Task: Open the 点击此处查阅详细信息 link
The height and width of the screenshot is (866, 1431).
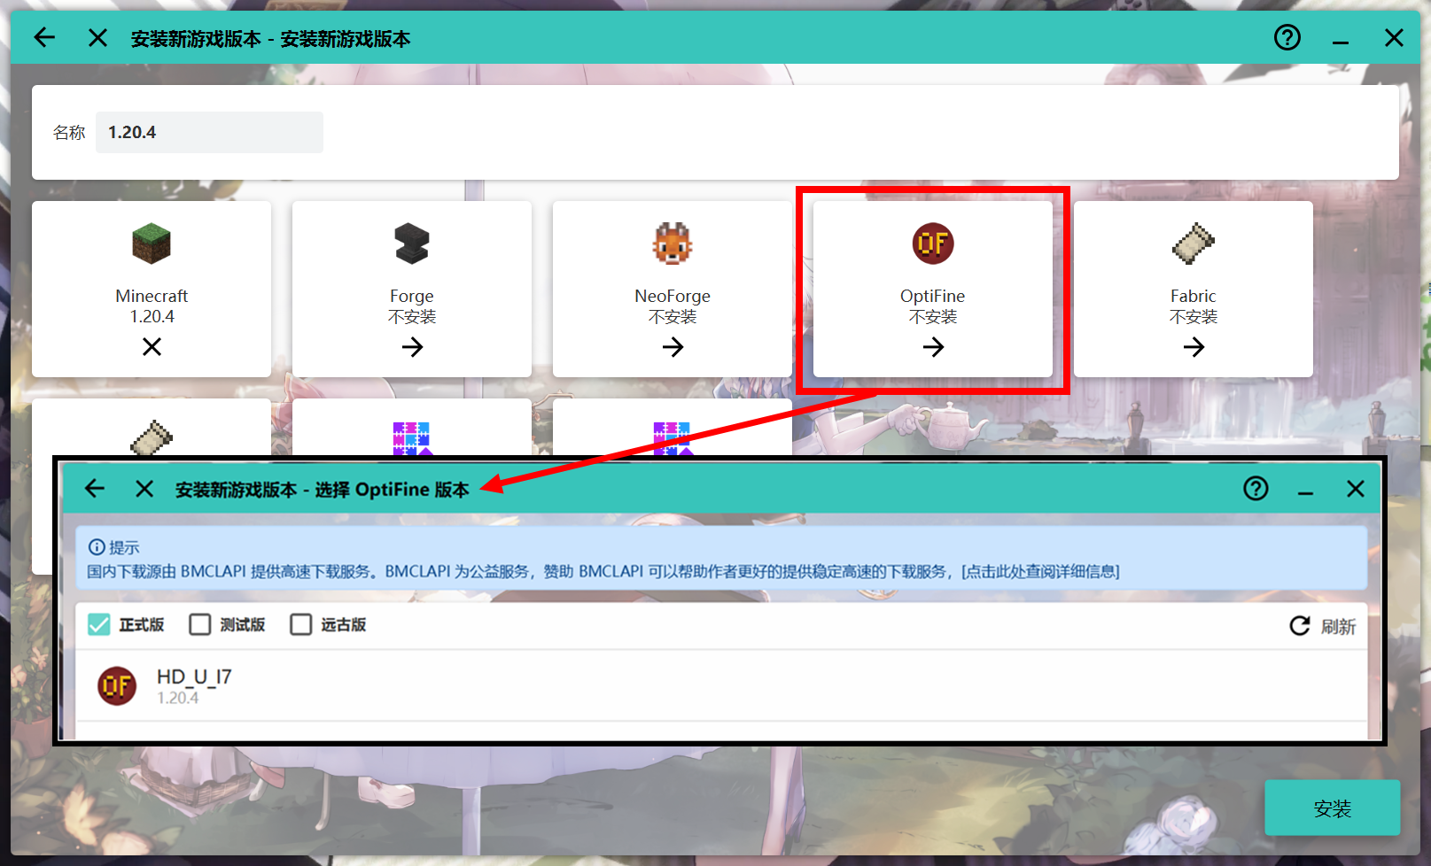Action: (1040, 571)
